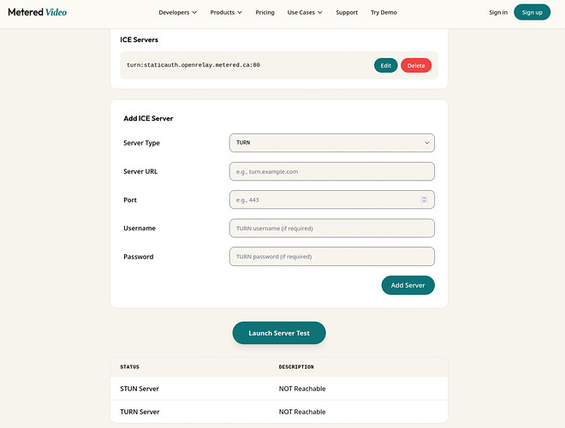The width and height of the screenshot is (565, 428).
Task: Expand the Products menu
Action: (226, 13)
